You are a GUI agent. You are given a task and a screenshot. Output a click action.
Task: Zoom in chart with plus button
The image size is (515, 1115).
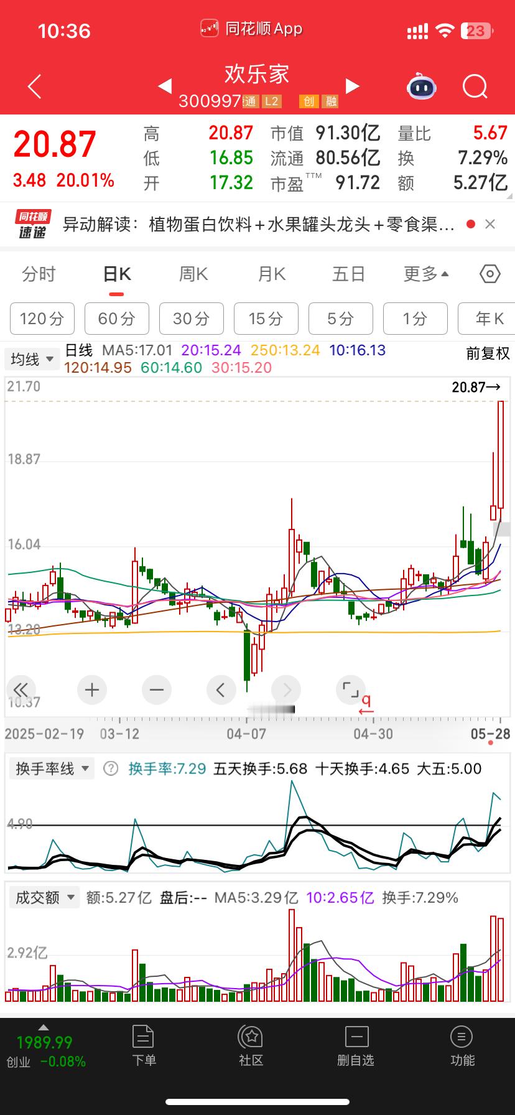coord(92,689)
